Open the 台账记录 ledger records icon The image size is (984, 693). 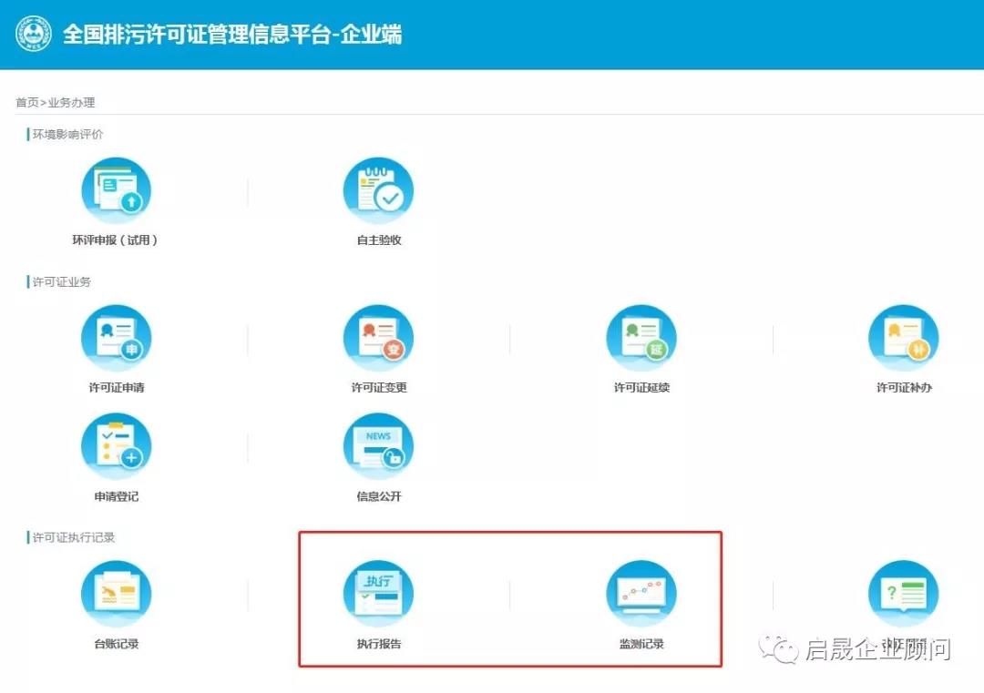point(117,593)
